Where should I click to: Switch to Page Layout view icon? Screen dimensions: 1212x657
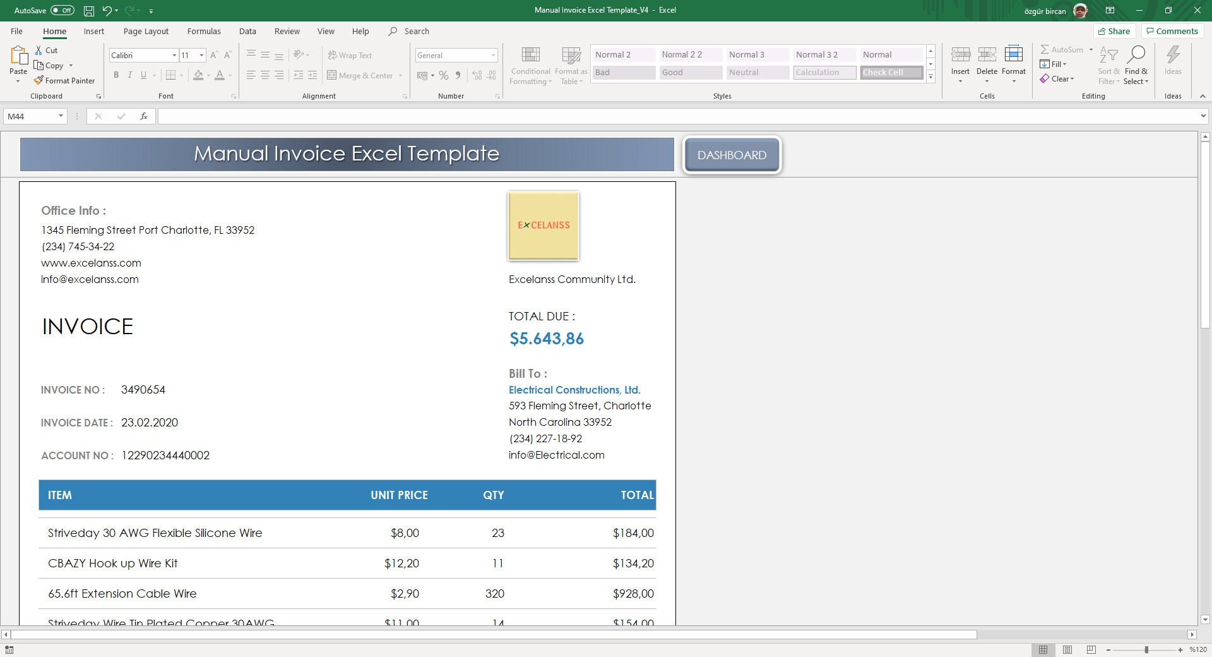click(1067, 649)
